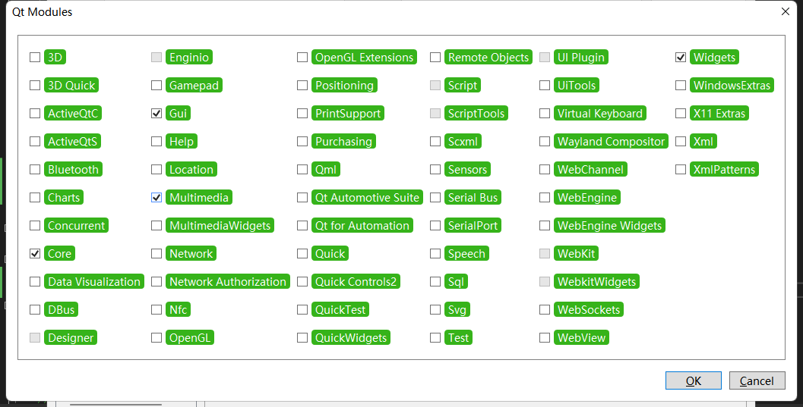Close the Qt Modules dialog
This screenshot has height=407, width=803.
click(786, 11)
